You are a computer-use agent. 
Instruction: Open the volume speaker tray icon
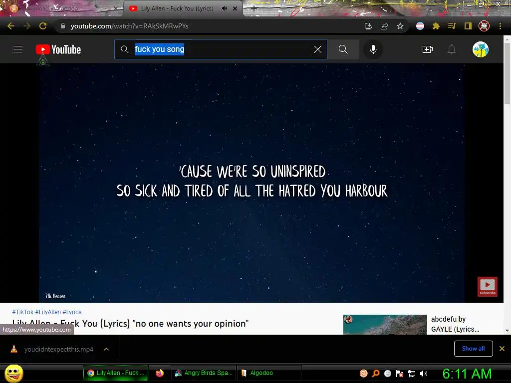tap(424, 373)
